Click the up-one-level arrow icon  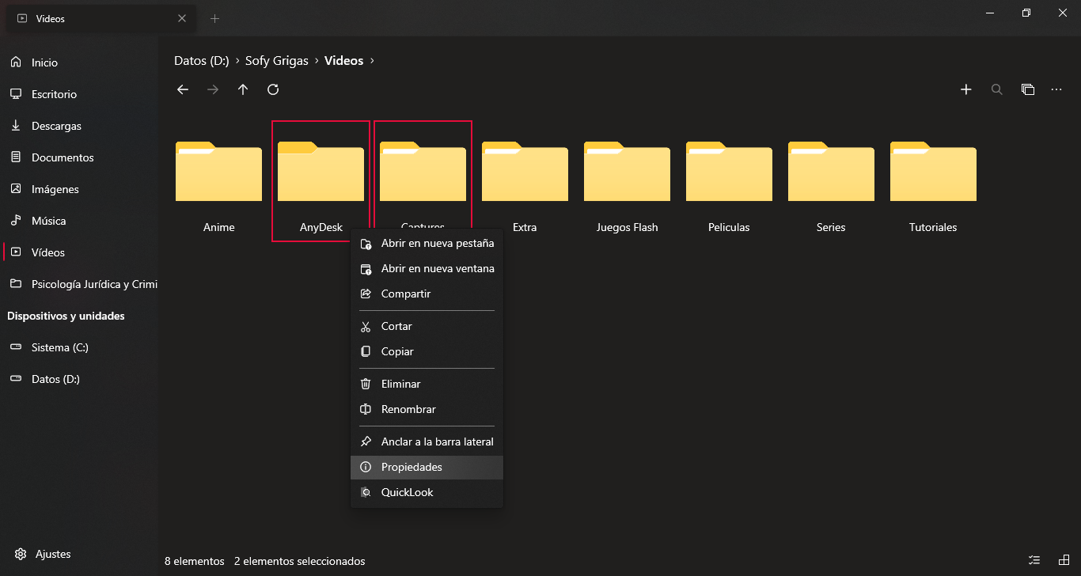tap(243, 89)
